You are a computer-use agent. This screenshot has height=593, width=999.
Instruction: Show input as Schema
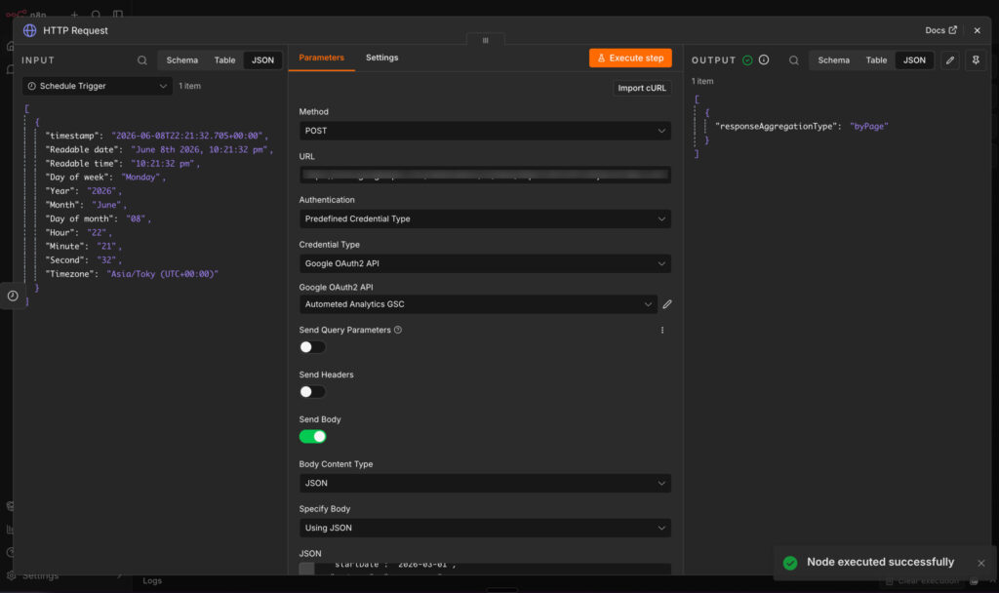pyautogui.click(x=182, y=60)
